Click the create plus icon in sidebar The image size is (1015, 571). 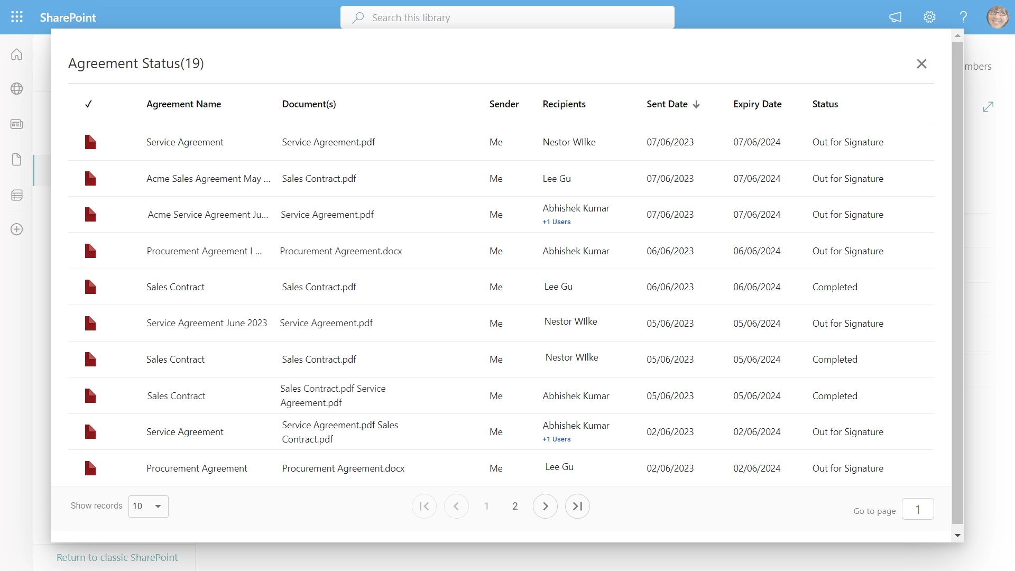(x=17, y=229)
